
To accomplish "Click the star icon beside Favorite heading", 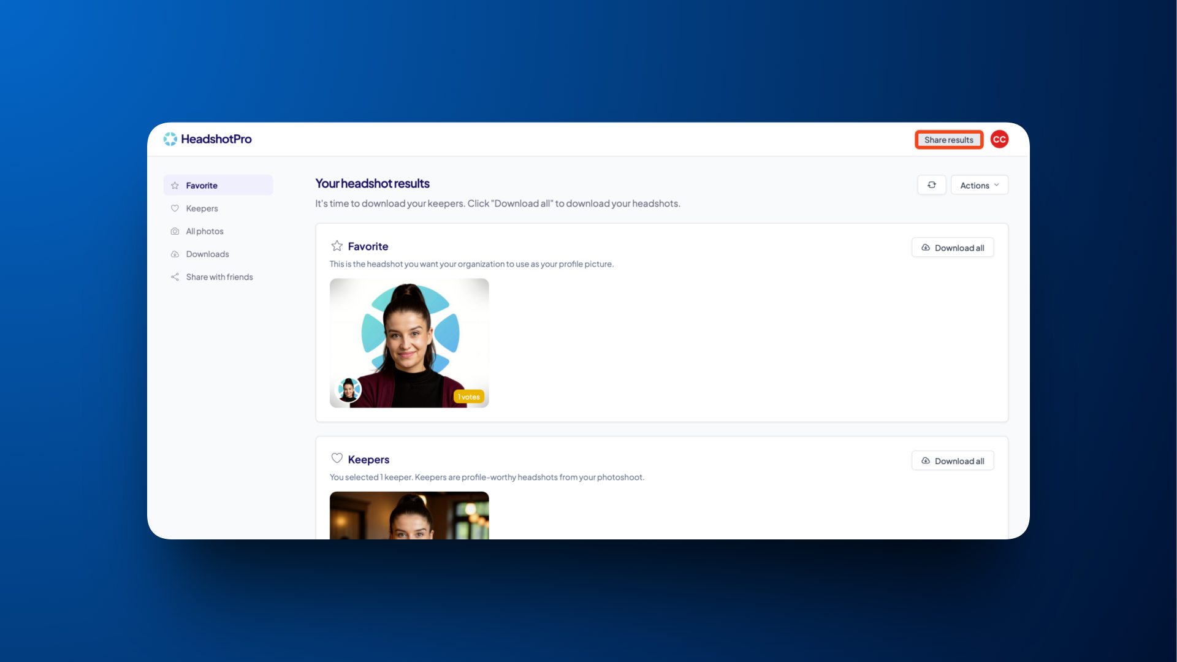I will pos(337,246).
